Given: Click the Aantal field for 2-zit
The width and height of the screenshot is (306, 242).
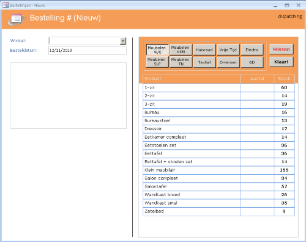Looking at the screenshot, I should click(x=257, y=96).
